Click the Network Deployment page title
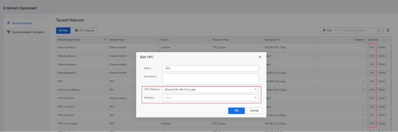Screen dimensions: 398x132 coord(21,8)
